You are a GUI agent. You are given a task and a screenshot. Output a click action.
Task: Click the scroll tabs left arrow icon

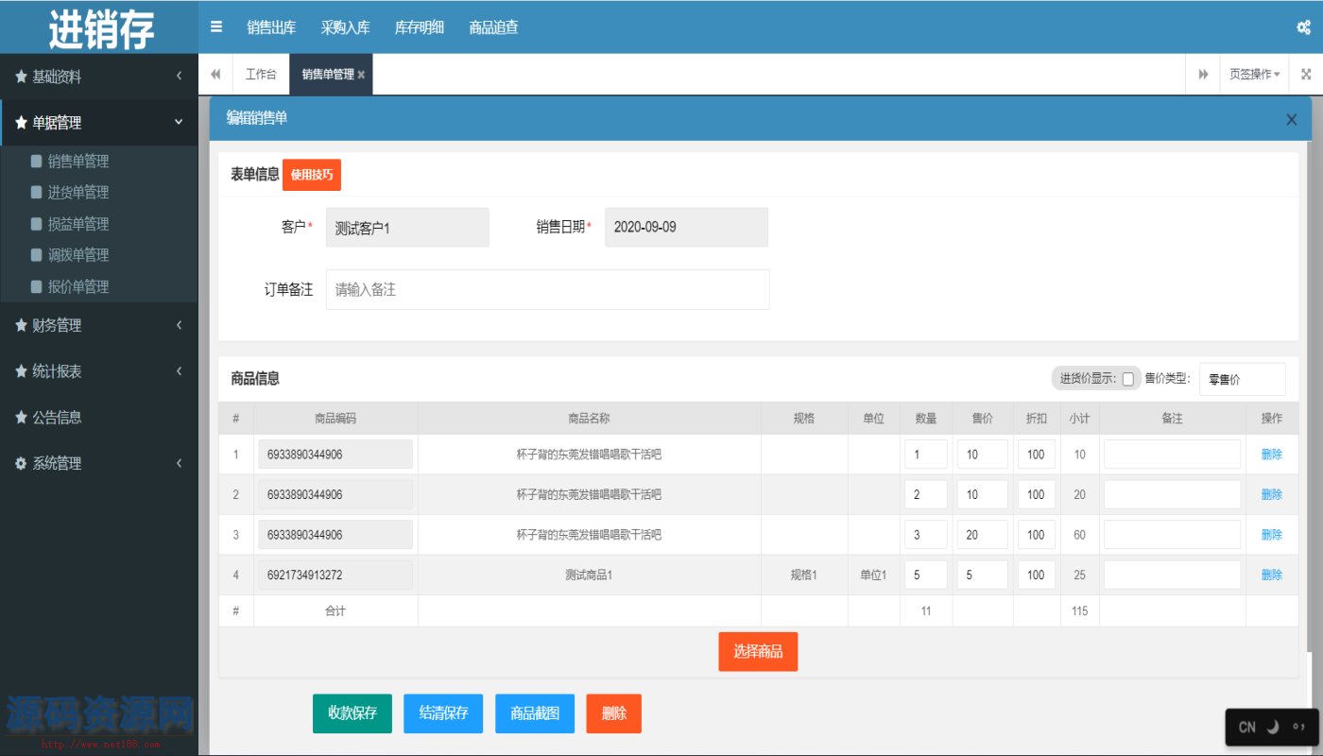coord(215,75)
